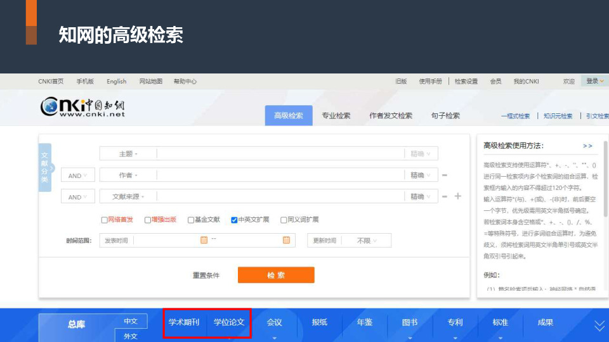Select the 图书 database tab
The image size is (609, 342).
tap(410, 322)
